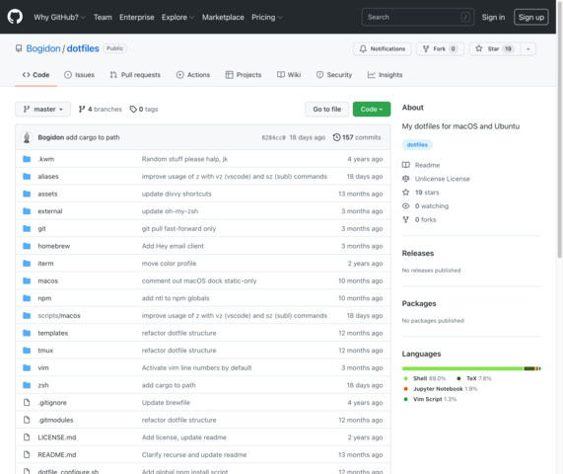Click the commit hash 8284cc0

pyautogui.click(x=273, y=137)
